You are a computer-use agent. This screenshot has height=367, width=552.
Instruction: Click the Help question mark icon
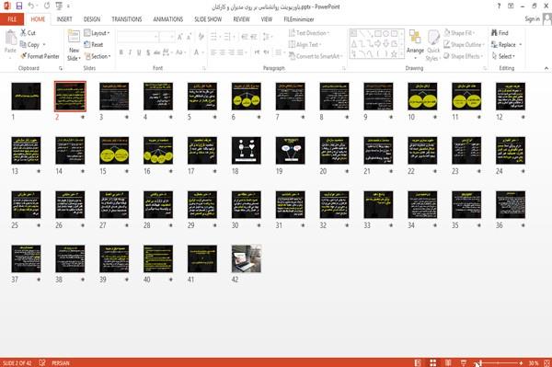(x=499, y=6)
